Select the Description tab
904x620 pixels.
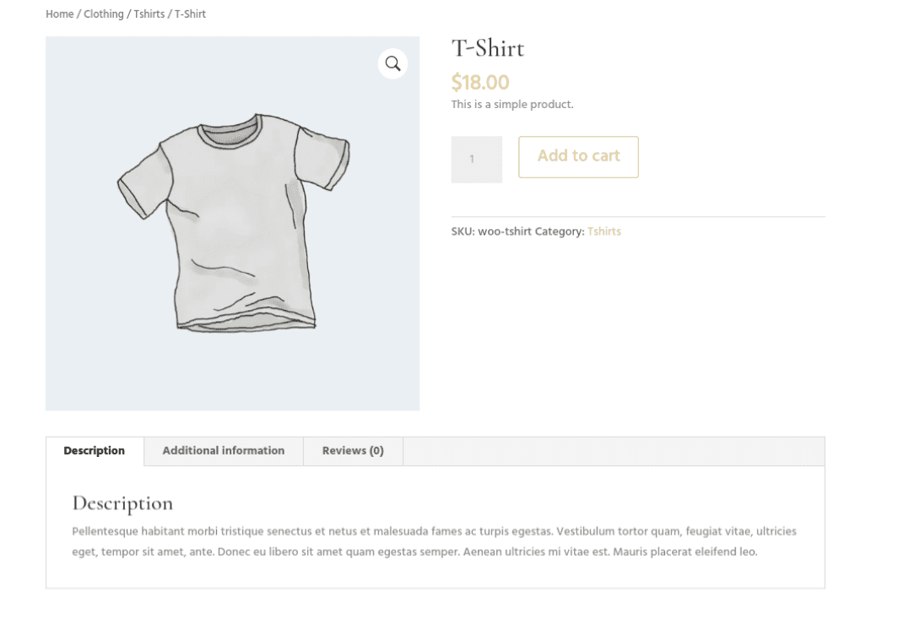click(x=94, y=450)
